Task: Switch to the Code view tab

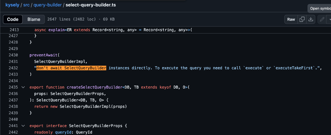Action: click(13, 19)
